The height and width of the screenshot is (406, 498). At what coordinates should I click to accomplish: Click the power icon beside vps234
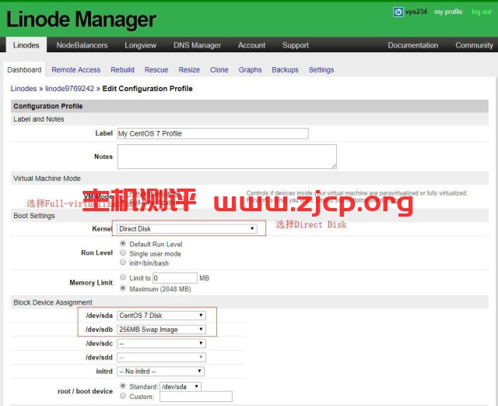pos(398,12)
